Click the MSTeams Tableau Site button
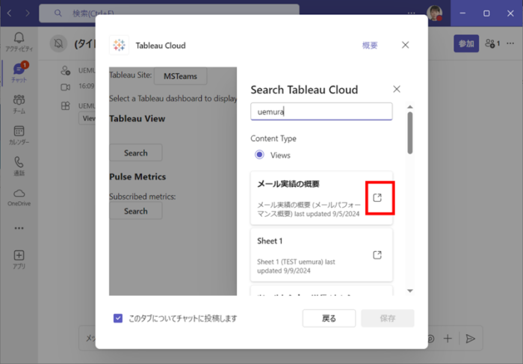 point(181,76)
